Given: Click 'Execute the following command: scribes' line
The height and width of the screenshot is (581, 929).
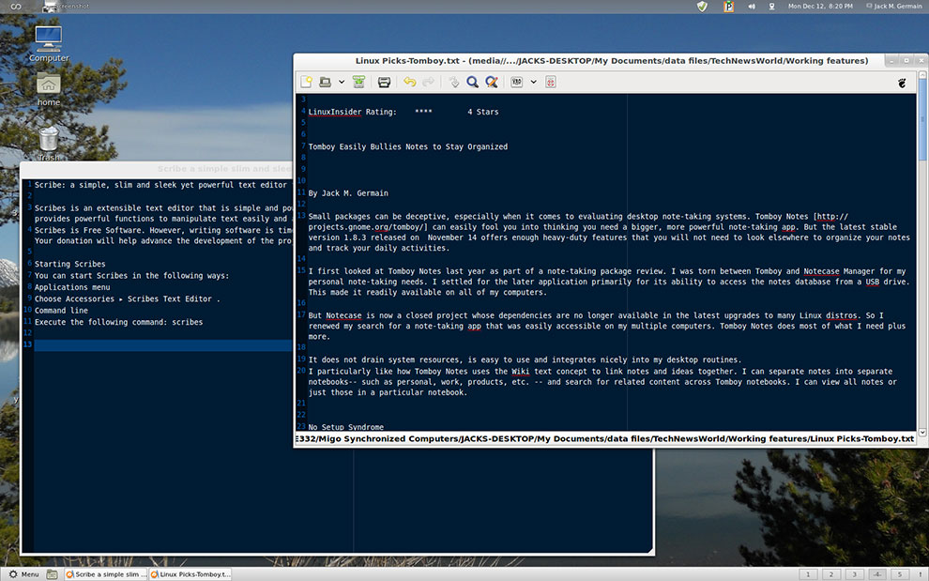Looking at the screenshot, I should tap(118, 322).
